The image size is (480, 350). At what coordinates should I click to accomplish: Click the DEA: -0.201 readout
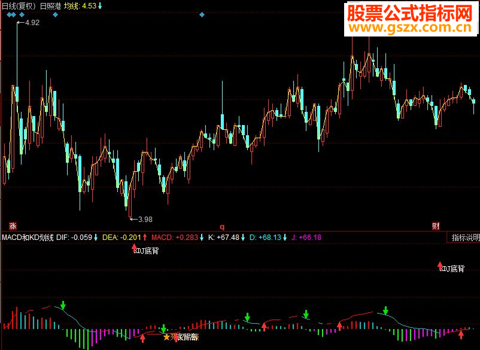(x=121, y=238)
